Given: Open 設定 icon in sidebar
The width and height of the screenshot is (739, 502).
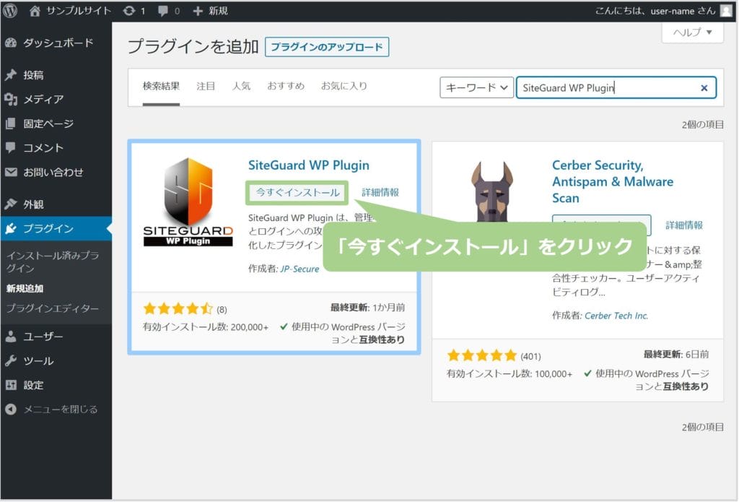Looking at the screenshot, I should tap(11, 385).
